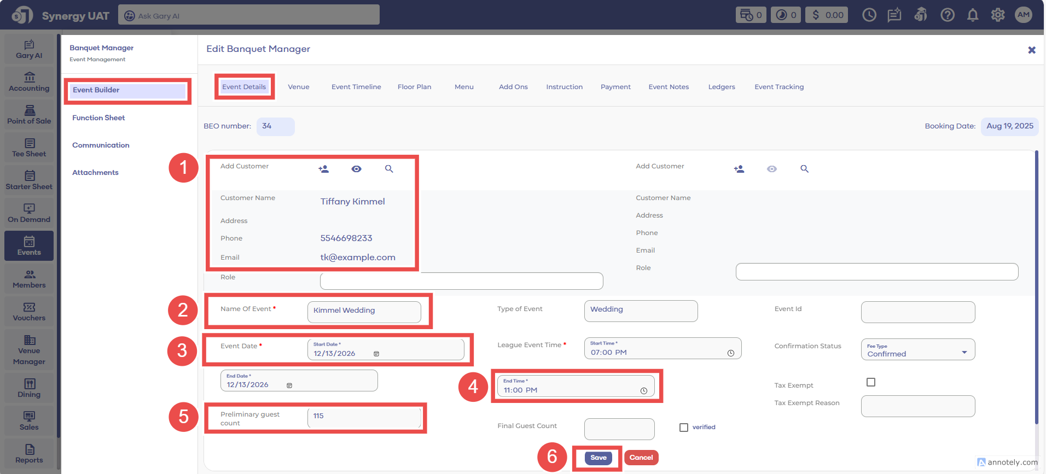Image resolution: width=1046 pixels, height=474 pixels.
Task: Click the Name Of Event input field
Action: point(364,311)
